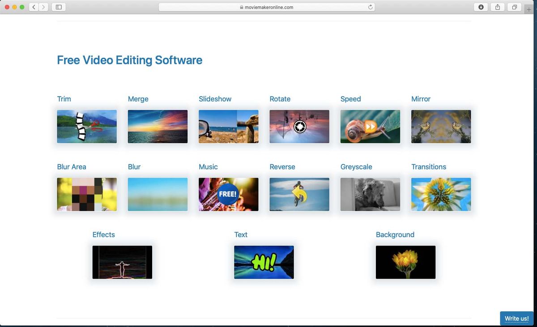Open the Downloads icon in the browser toolbar
Image resolution: width=537 pixels, height=327 pixels.
coord(481,7)
